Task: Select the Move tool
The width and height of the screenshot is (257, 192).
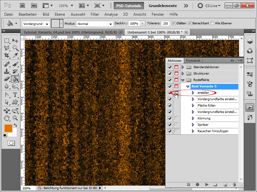Action: click(x=15, y=40)
